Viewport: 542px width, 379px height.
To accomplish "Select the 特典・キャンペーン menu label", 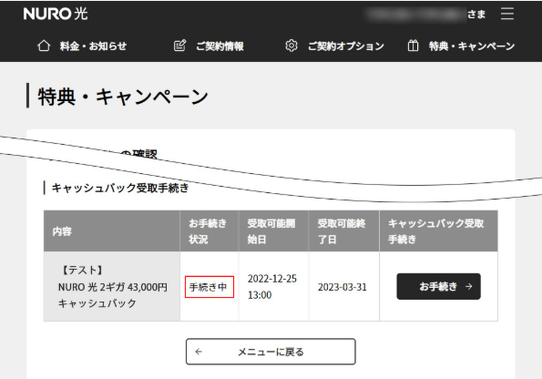I will point(472,46).
